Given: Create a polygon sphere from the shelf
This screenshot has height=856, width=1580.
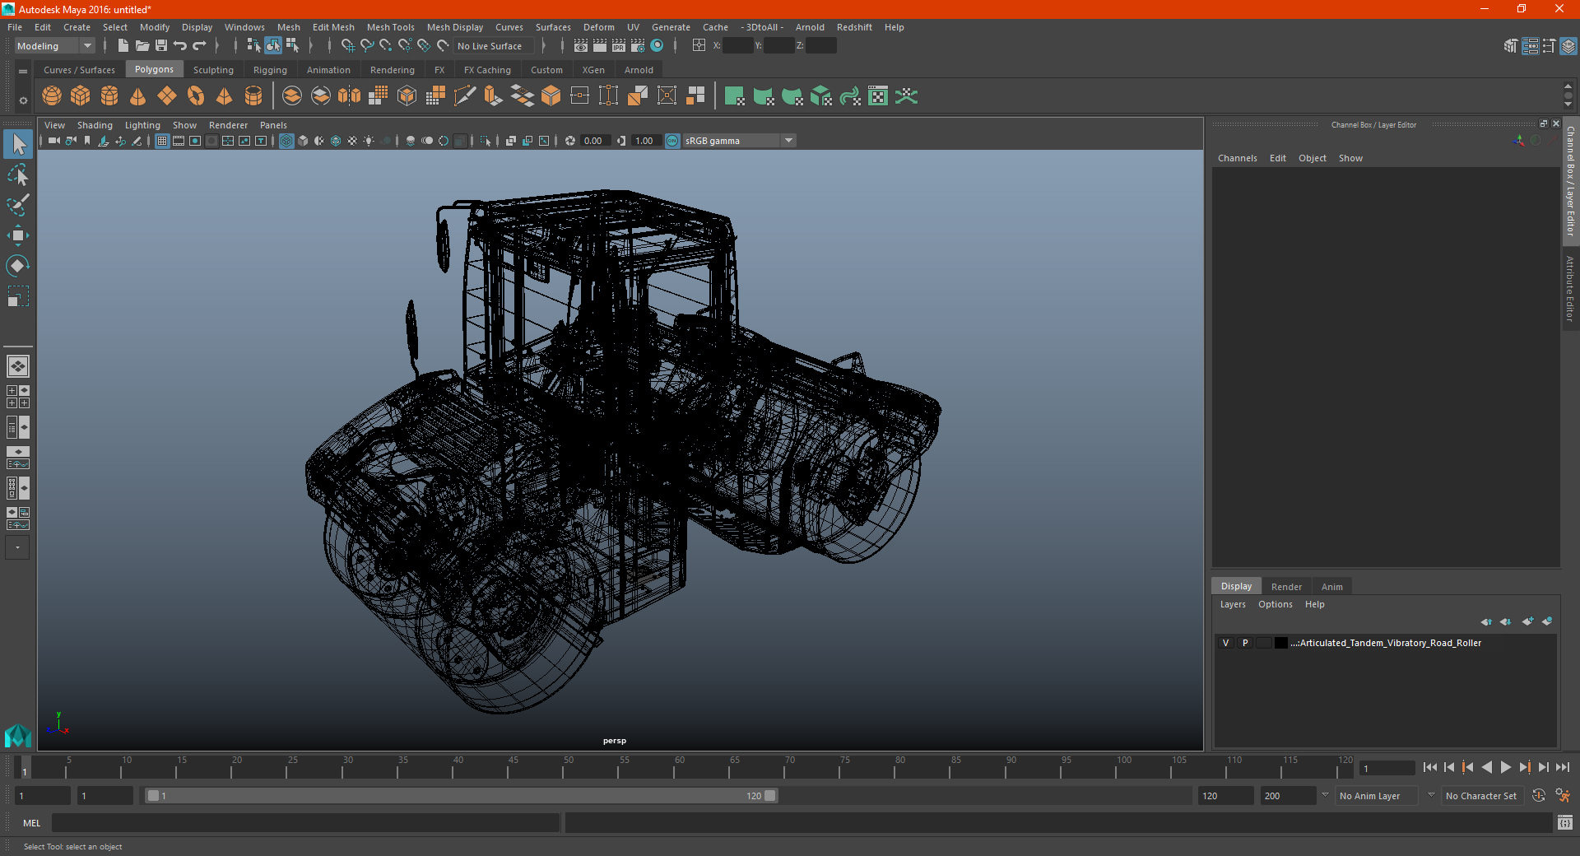Looking at the screenshot, I should (x=52, y=96).
